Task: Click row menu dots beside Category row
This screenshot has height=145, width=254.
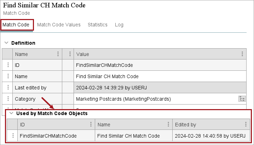Action: coord(7,99)
